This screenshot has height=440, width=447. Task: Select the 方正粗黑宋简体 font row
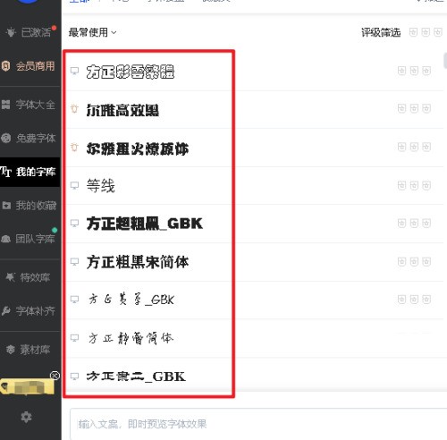point(254,262)
